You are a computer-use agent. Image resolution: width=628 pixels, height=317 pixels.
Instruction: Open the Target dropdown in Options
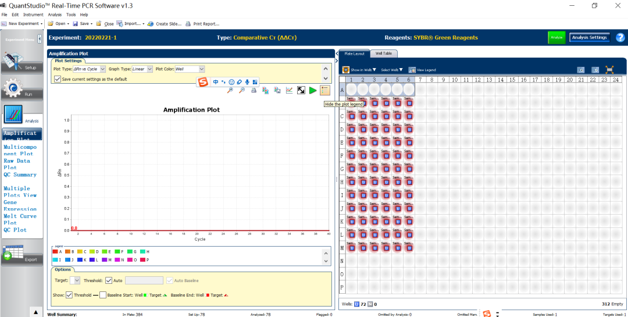coord(75,280)
